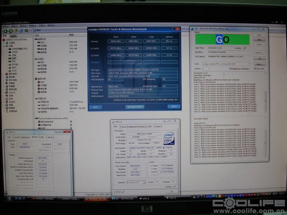Select the Physical Address Extension (PAE) row

[52, 119]
